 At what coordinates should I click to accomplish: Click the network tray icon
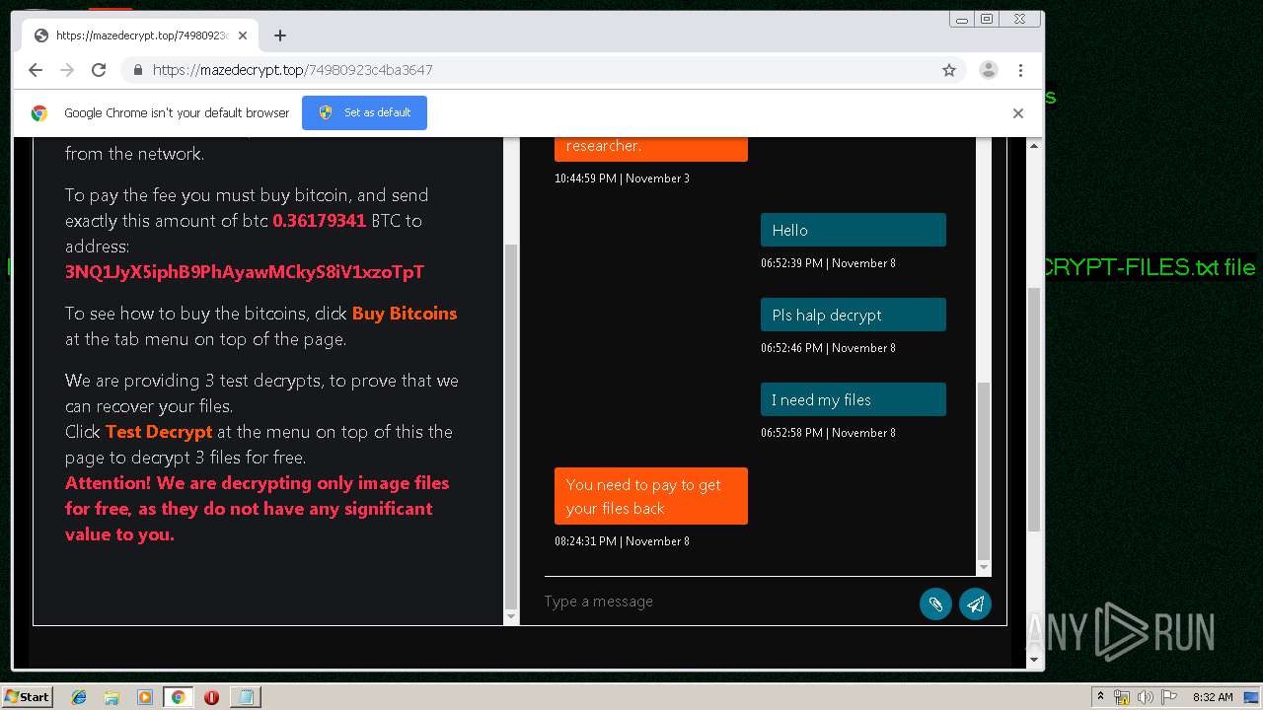(1122, 697)
